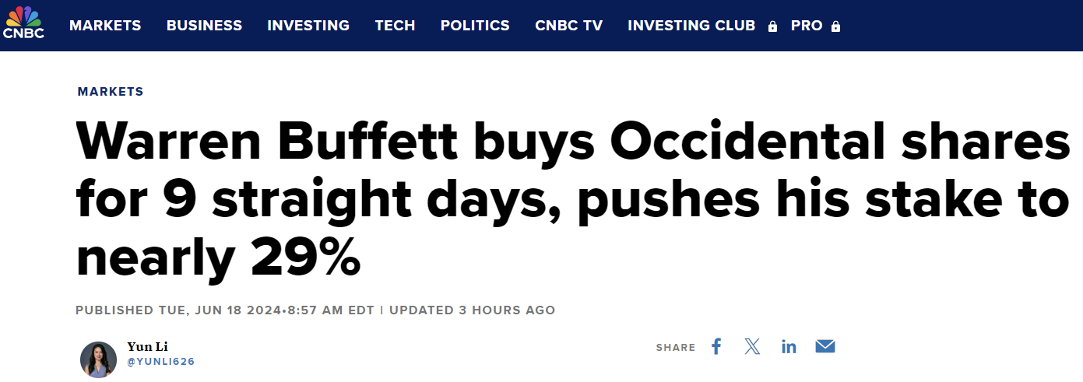Screen dimensions: 1083x382
Task: Open the Tech nav section
Action: coord(395,26)
